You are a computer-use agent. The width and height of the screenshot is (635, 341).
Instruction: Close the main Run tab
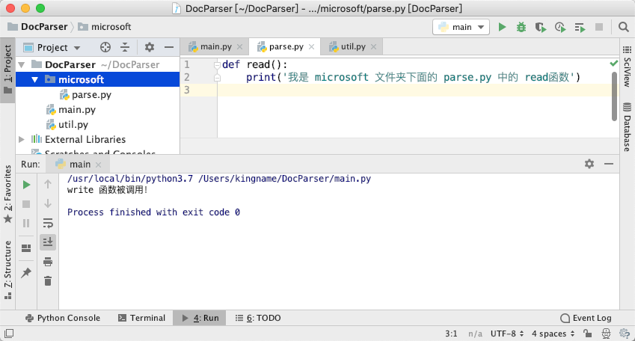tap(99, 165)
